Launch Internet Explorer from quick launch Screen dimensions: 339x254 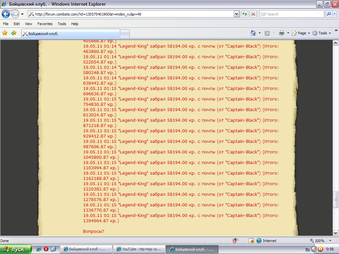(x=39, y=249)
